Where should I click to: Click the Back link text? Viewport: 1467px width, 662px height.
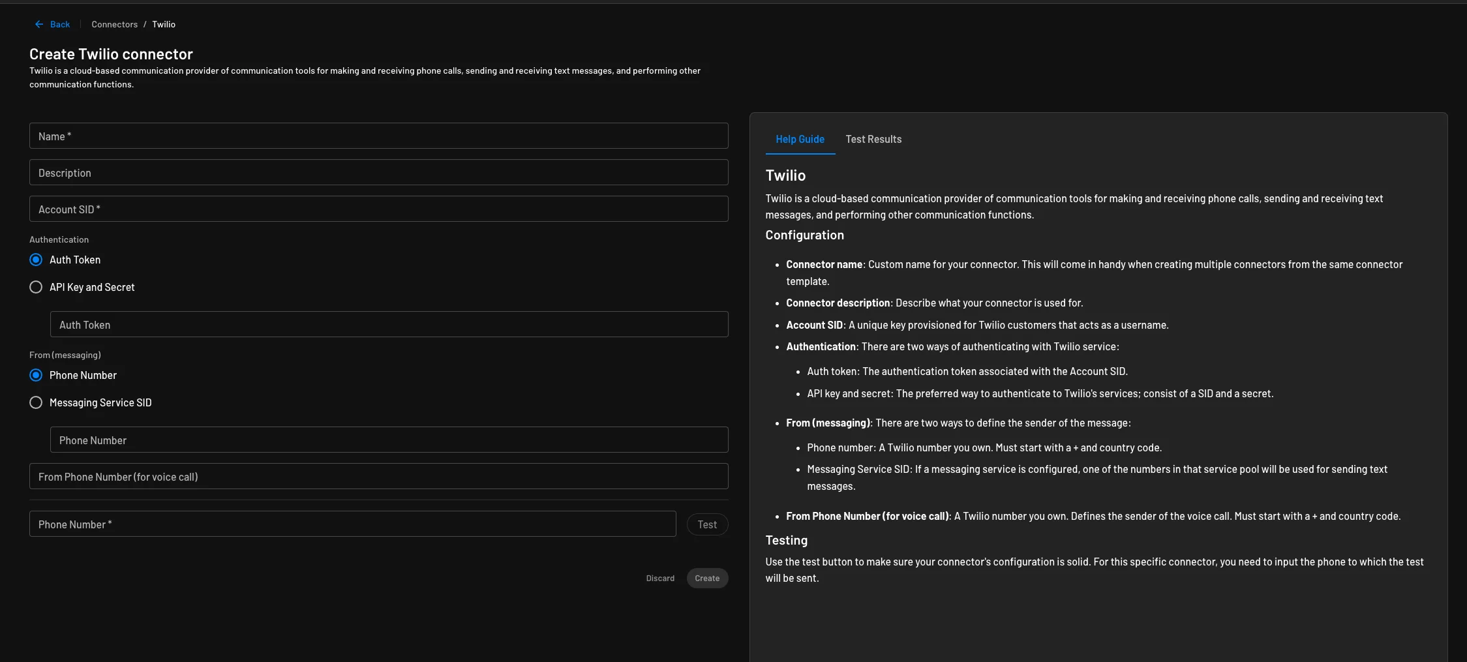[59, 23]
